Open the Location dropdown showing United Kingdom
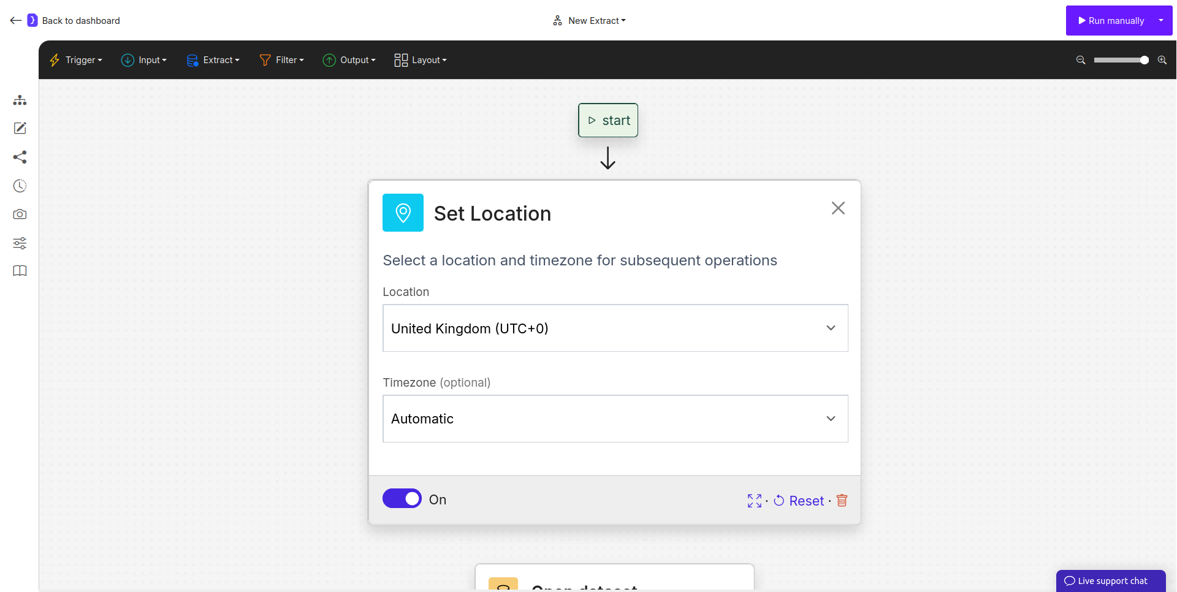The width and height of the screenshot is (1177, 592). (615, 328)
